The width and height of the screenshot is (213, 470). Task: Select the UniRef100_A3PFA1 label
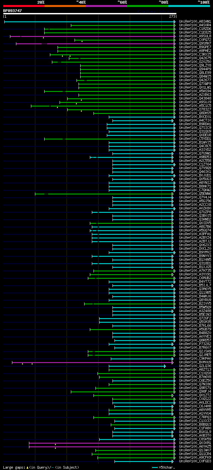click(195, 234)
